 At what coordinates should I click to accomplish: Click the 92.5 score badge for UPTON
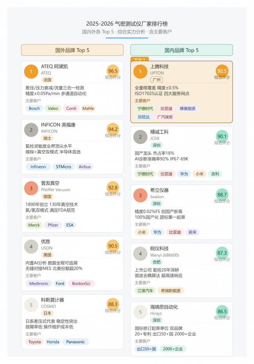click(x=222, y=71)
